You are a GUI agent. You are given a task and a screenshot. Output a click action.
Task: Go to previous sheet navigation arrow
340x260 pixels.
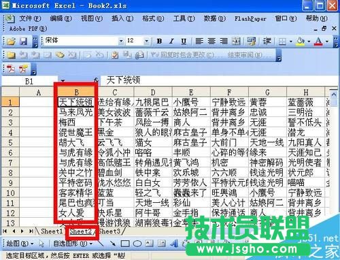(14, 231)
